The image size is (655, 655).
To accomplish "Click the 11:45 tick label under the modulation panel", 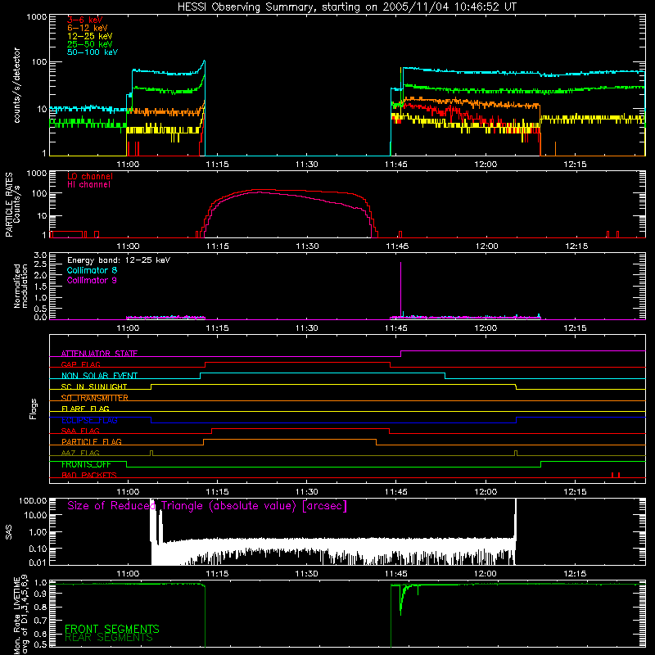I will pyautogui.click(x=396, y=327).
